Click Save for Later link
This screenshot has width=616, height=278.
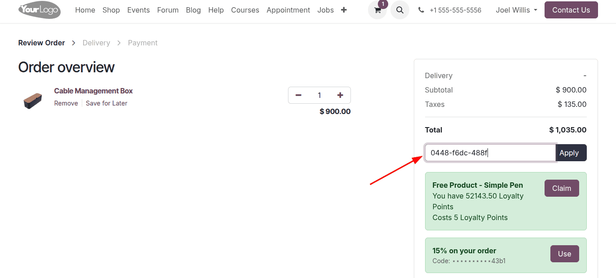(x=106, y=103)
